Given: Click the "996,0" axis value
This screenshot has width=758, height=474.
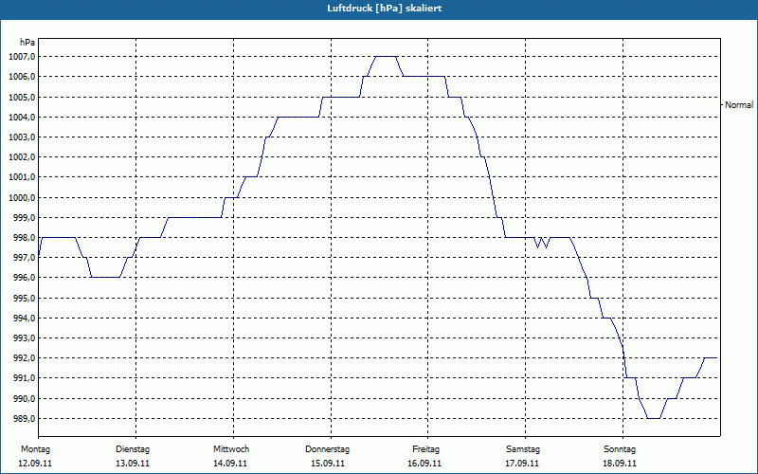Looking at the screenshot, I should 24,278.
